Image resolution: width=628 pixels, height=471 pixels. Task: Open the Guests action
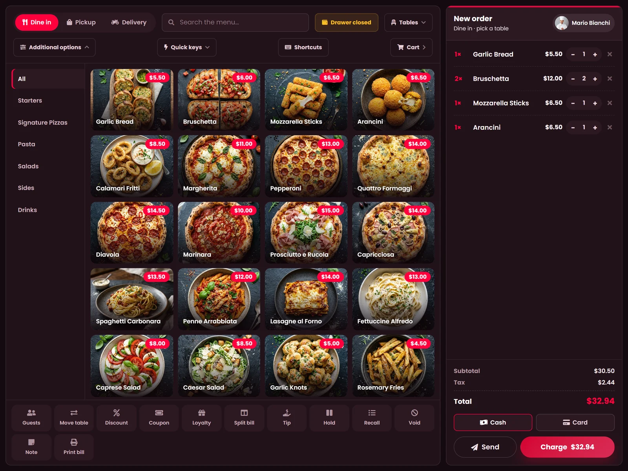click(x=31, y=418)
